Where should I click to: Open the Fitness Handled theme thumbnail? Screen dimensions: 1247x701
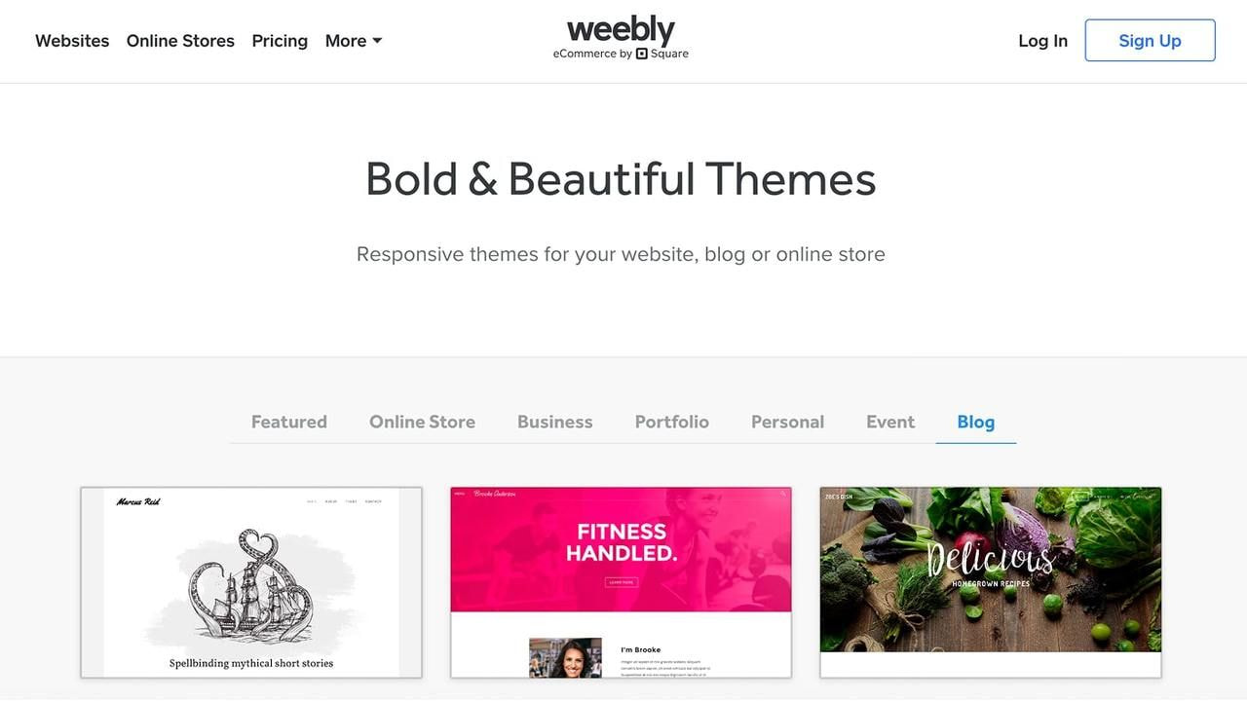621,582
